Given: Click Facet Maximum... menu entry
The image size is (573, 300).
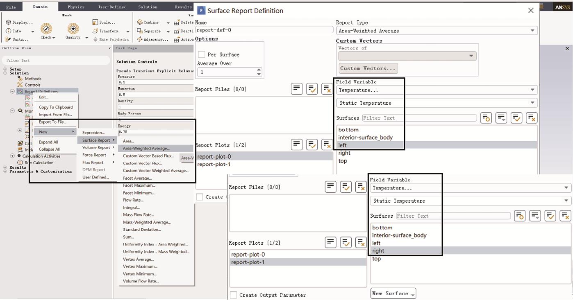Looking at the screenshot, I should pyautogui.click(x=139, y=185).
